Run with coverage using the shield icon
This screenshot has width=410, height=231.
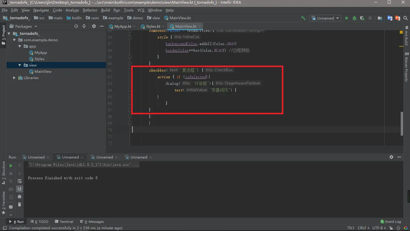point(362,18)
